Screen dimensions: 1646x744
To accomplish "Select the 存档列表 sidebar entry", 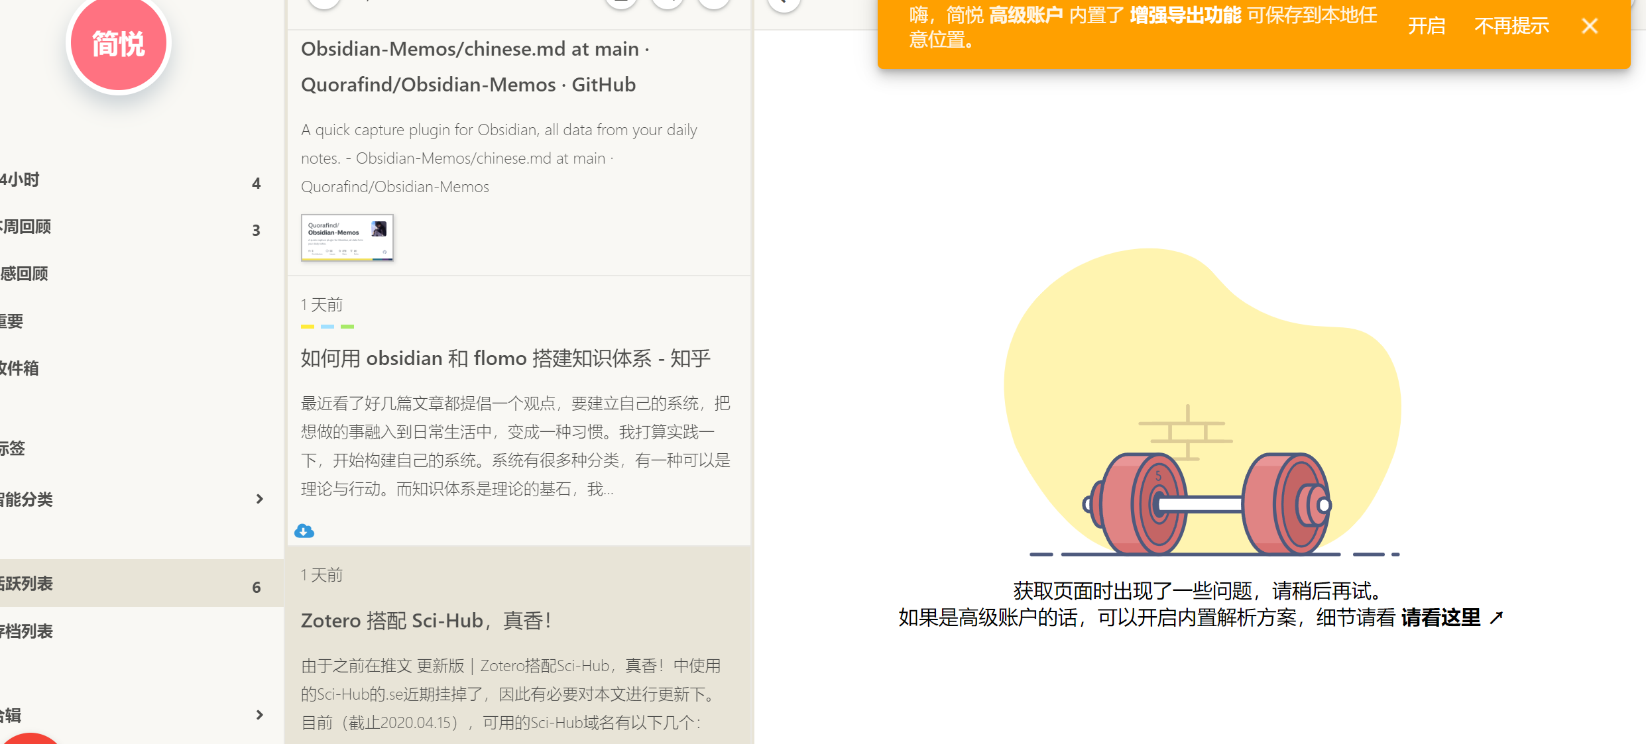I will click(142, 631).
